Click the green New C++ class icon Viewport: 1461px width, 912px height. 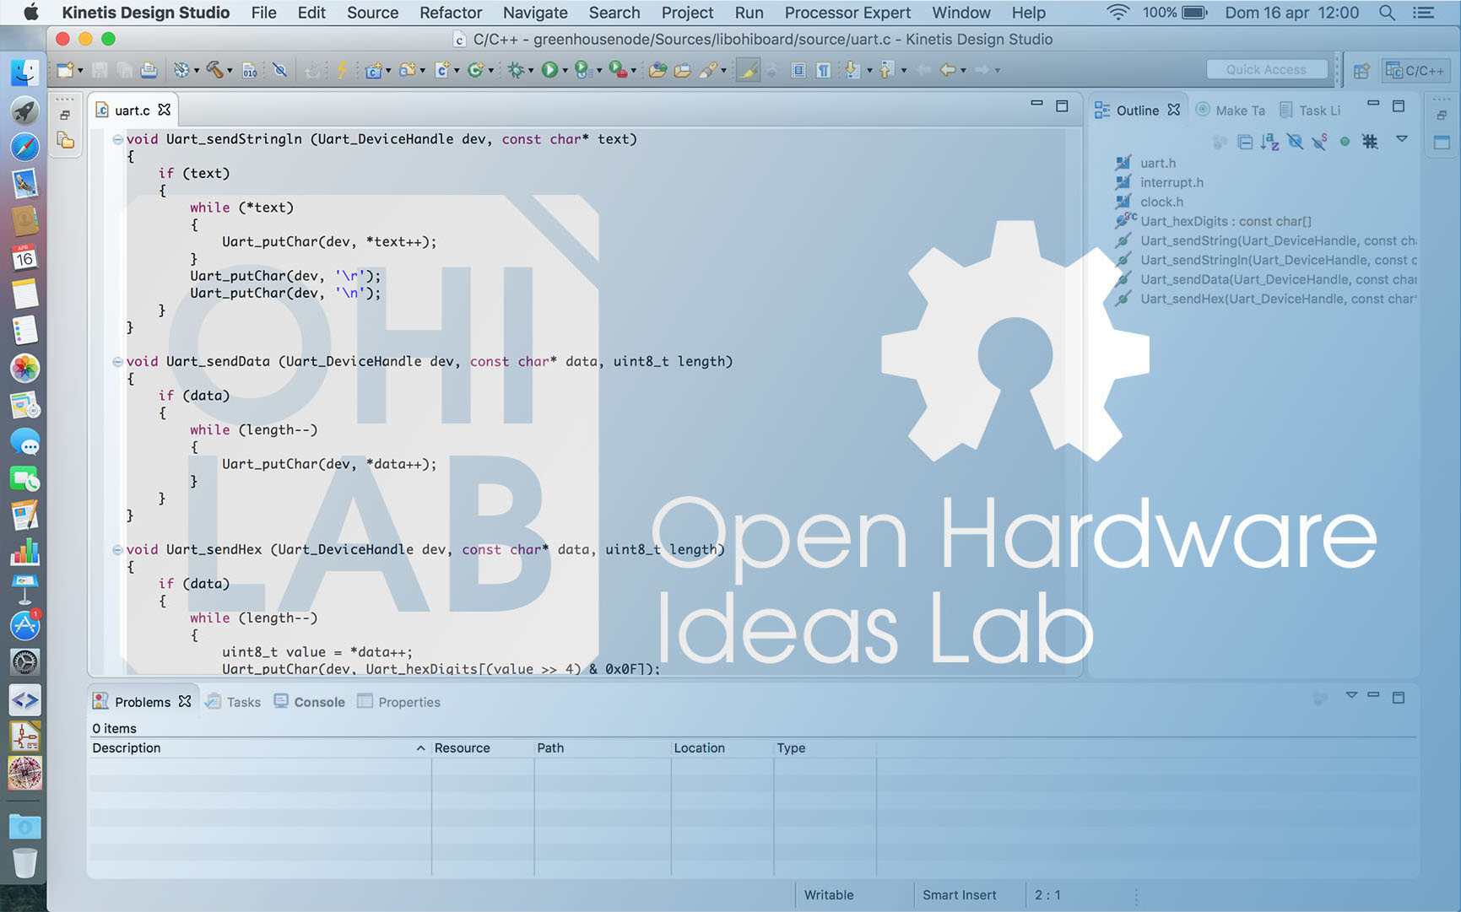point(476,70)
